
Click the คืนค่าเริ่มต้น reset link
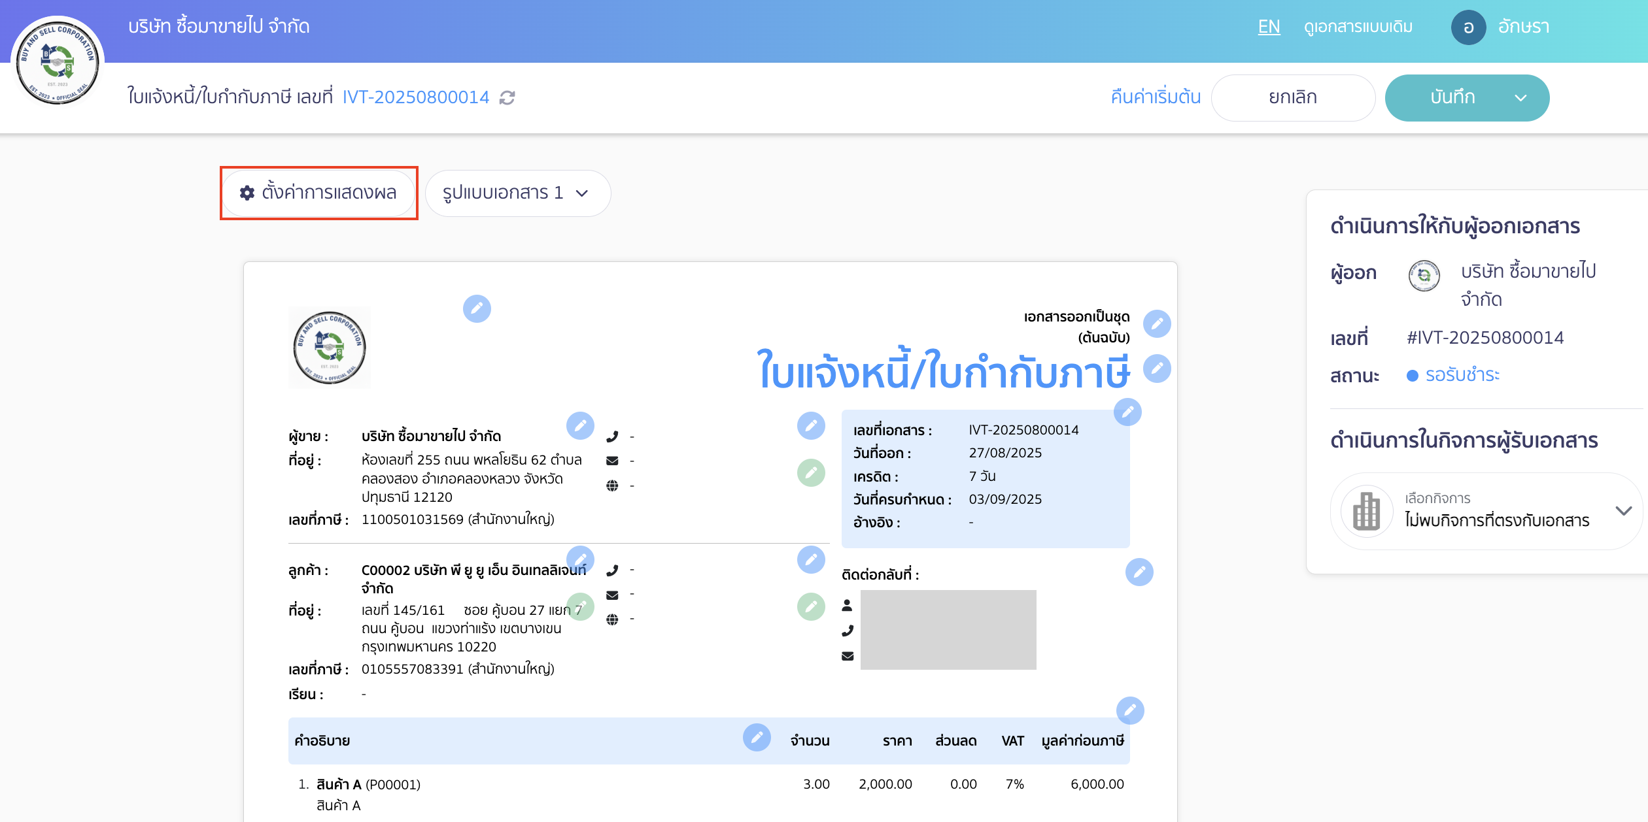(x=1155, y=97)
